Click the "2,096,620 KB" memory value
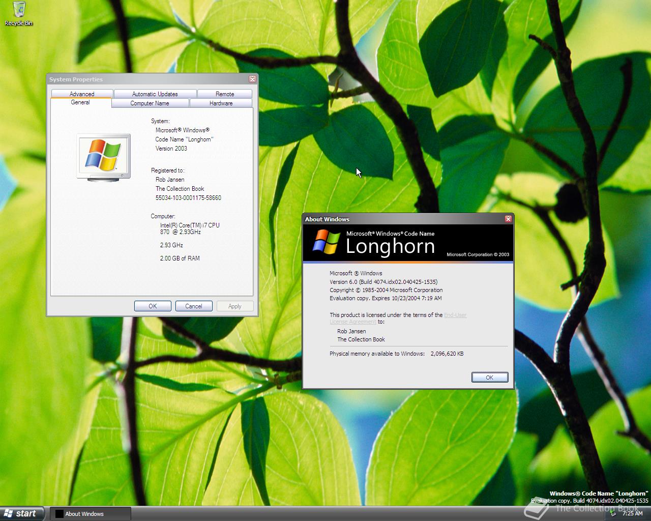651x521 pixels. [447, 354]
